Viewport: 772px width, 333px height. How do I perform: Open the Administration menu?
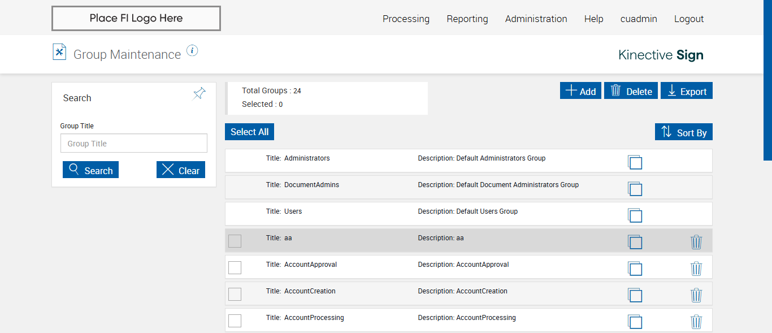point(536,19)
